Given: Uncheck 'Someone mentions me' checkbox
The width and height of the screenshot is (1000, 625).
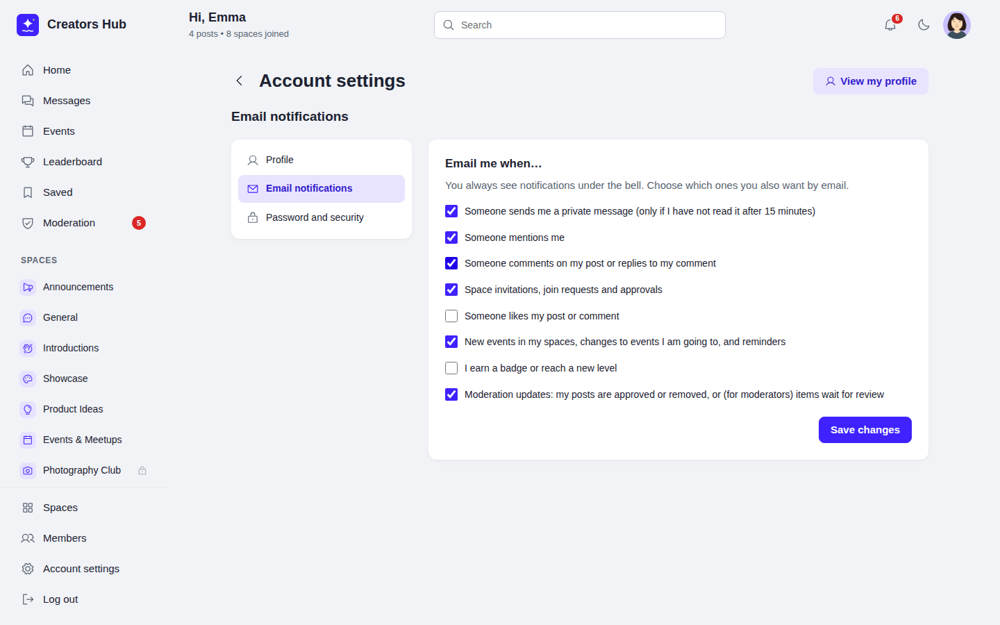Looking at the screenshot, I should [x=451, y=237].
